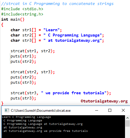Click the 'char str3[]' declaration
Image resolution: width=130 pixels, height=138 pixels.
tap(23, 40)
